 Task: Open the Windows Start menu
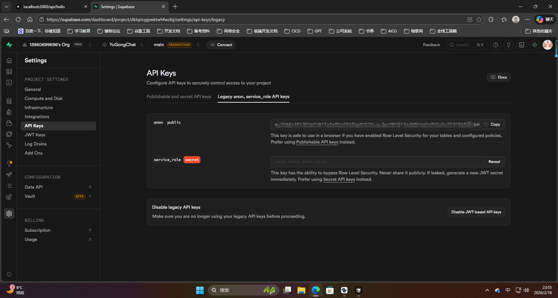click(200, 290)
